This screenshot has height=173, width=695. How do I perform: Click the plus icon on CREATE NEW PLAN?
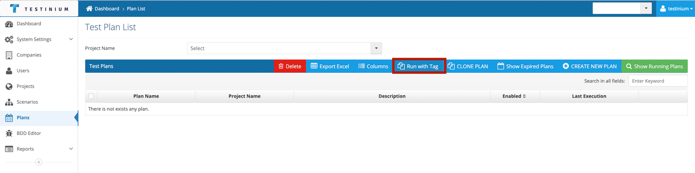(566, 66)
